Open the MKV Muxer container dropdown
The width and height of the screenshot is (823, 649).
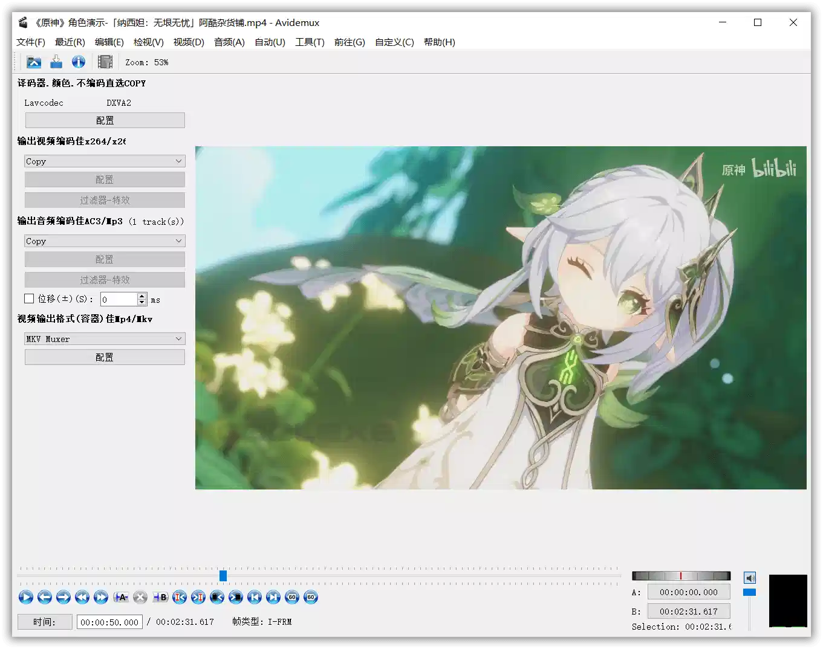click(104, 338)
